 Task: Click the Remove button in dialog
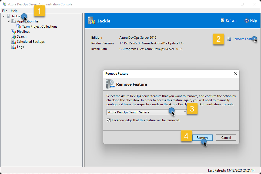click(202, 138)
